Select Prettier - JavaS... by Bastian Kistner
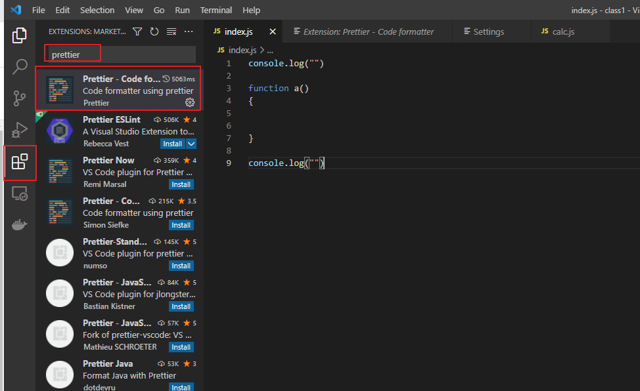Image resolution: width=640 pixels, height=391 pixels. pyautogui.click(x=117, y=282)
